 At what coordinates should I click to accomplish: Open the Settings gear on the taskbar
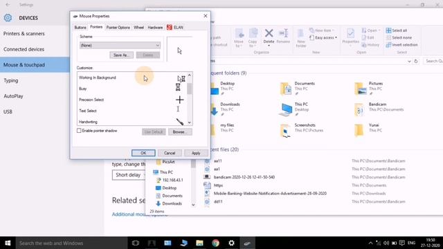[x=231, y=243]
